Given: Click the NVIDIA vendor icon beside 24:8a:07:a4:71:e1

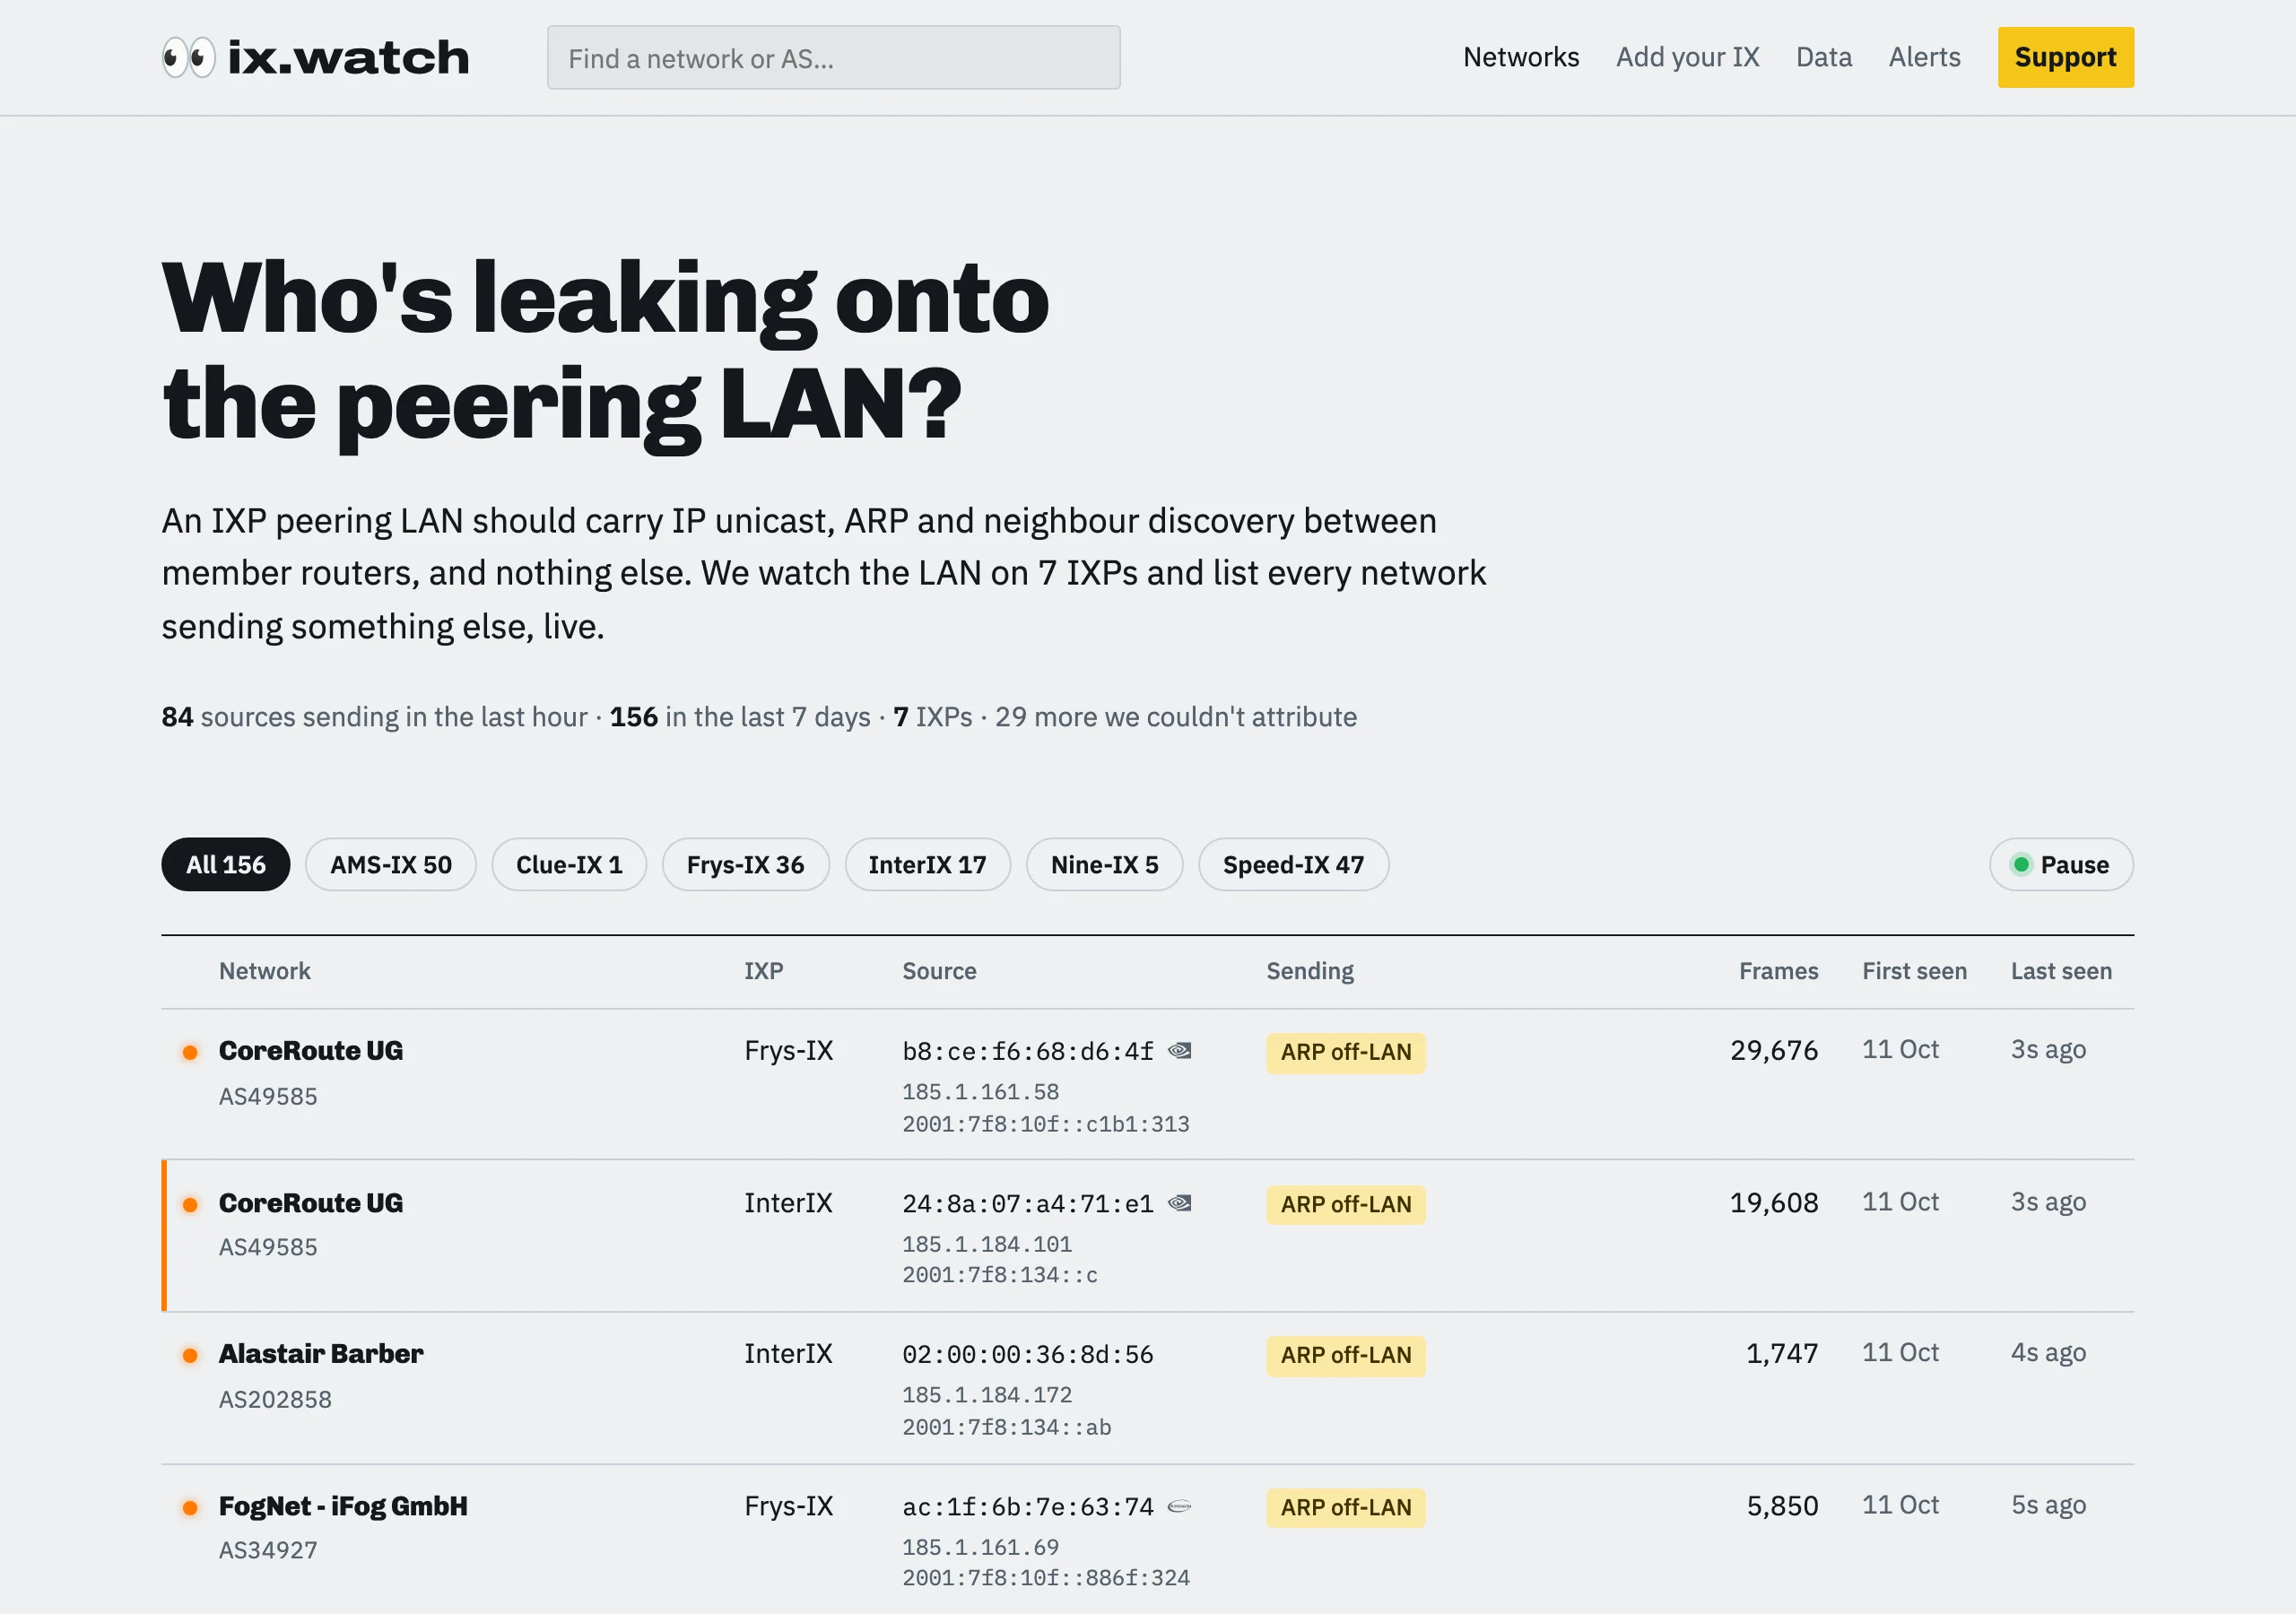Looking at the screenshot, I should [1180, 1203].
